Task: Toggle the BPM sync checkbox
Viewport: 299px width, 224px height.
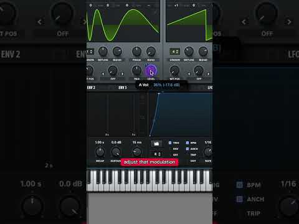Action: (x=187, y=143)
